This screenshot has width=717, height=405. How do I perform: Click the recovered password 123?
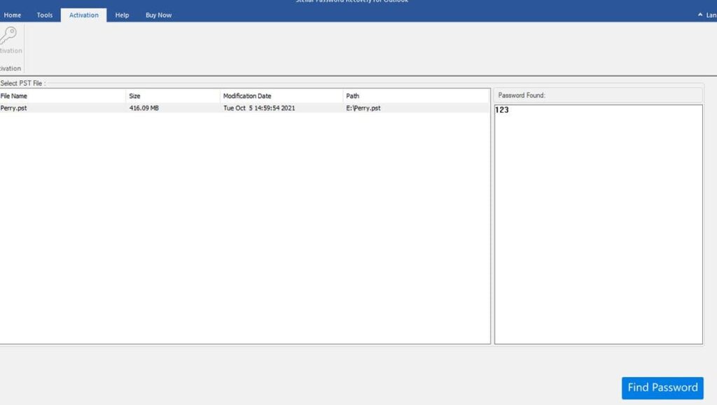501,109
